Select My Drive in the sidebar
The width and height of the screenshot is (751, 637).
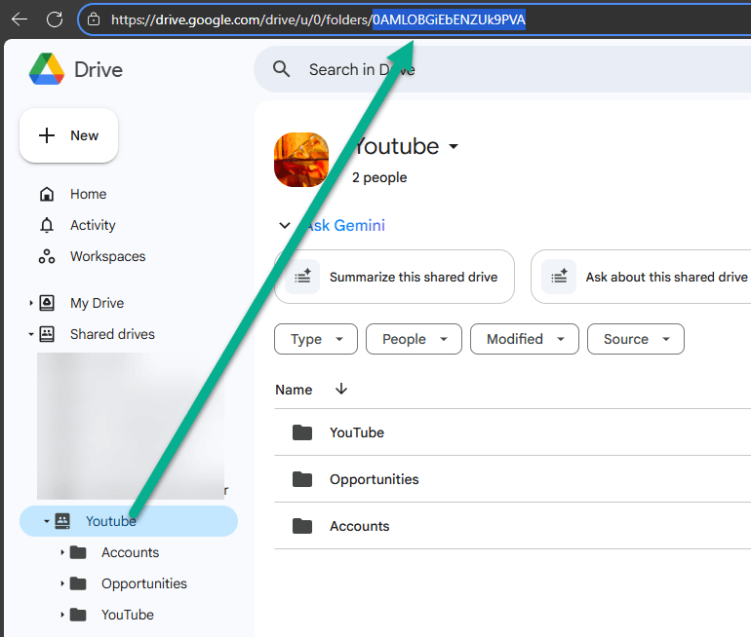97,303
